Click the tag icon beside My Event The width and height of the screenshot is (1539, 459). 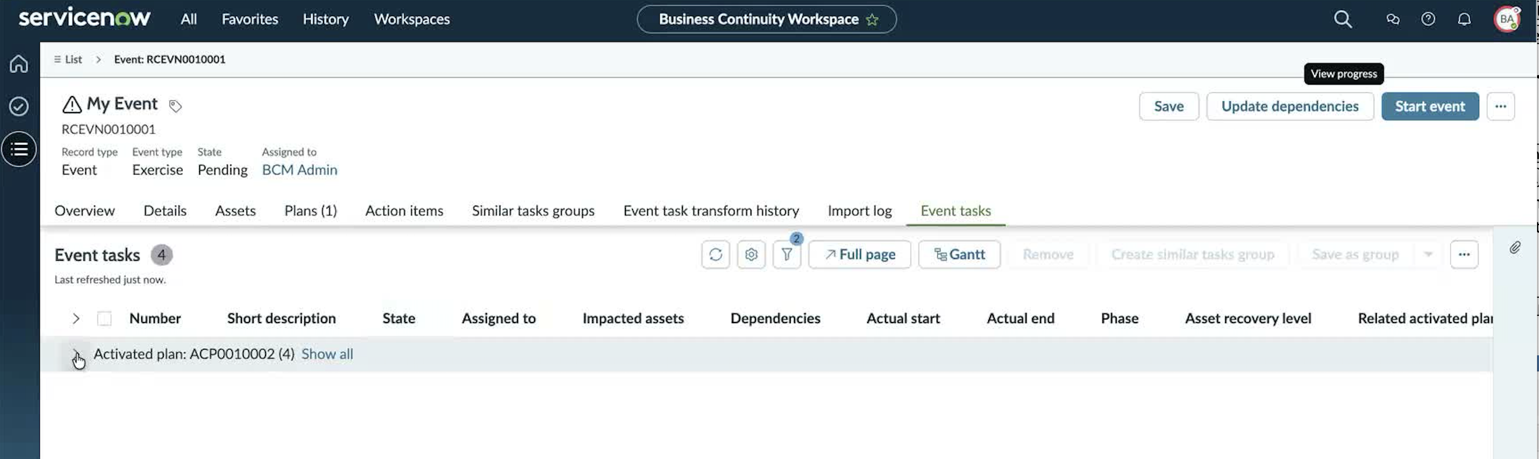pyautogui.click(x=175, y=106)
